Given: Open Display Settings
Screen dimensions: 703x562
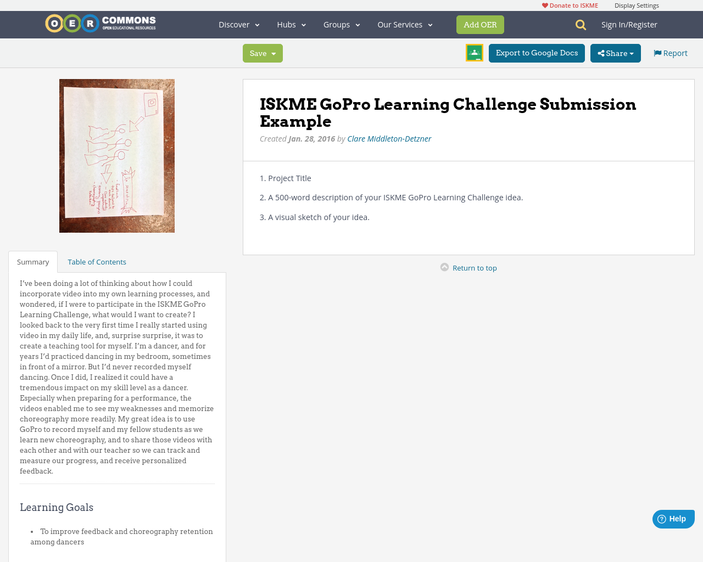Looking at the screenshot, I should click(637, 4).
